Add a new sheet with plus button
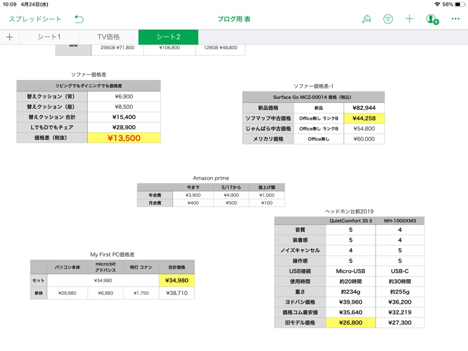468x351 pixels. coord(9,37)
